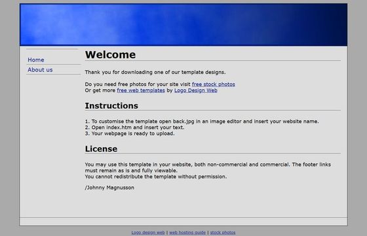Image resolution: width=367 pixels, height=236 pixels.
Task: Click the sentence starting 'You may use this template'
Action: (208, 168)
